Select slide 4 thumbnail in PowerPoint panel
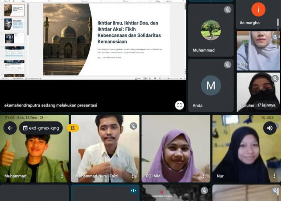The width and height of the screenshot is (281, 201). [14, 52]
